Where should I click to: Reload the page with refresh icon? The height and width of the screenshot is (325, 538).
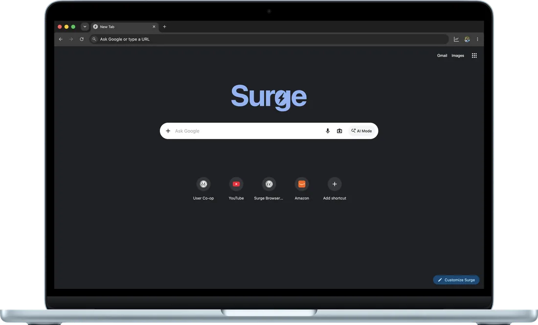(82, 39)
